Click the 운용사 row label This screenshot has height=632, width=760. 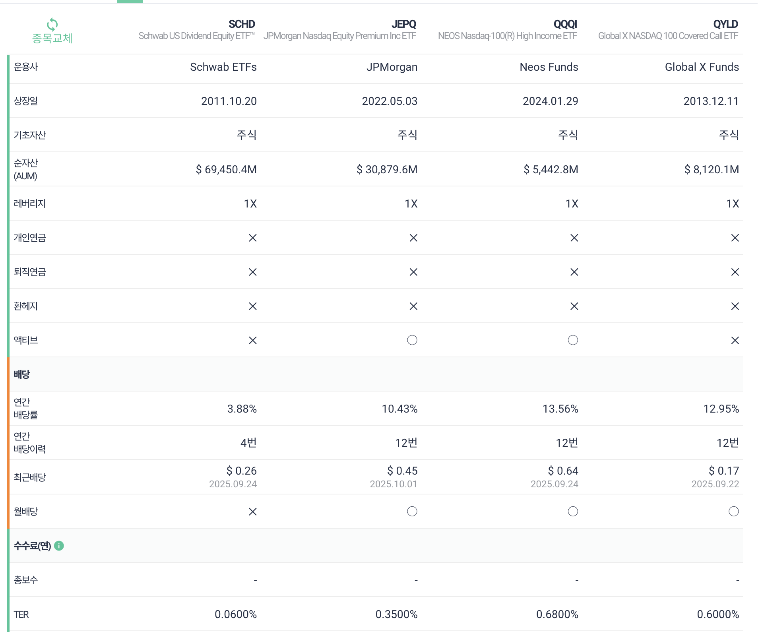26,67
